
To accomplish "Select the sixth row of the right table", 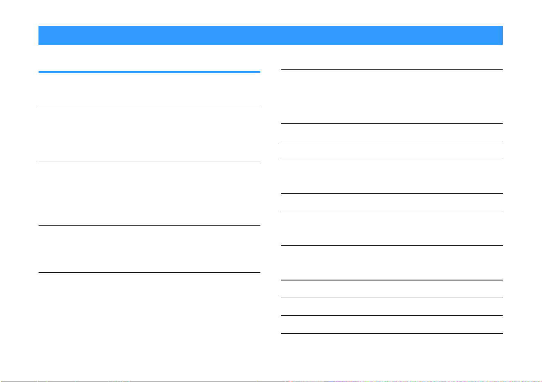I will tap(392, 228).
